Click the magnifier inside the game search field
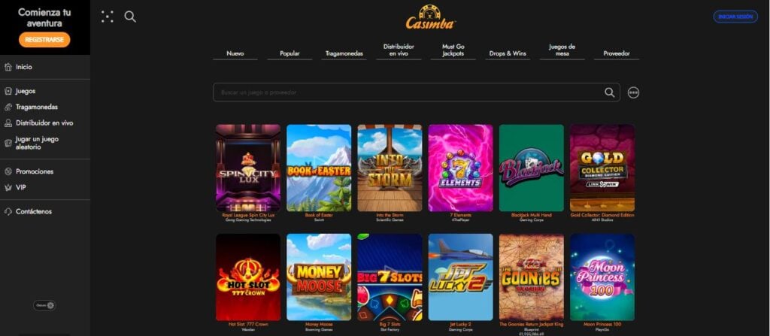The image size is (770, 336). pos(609,92)
